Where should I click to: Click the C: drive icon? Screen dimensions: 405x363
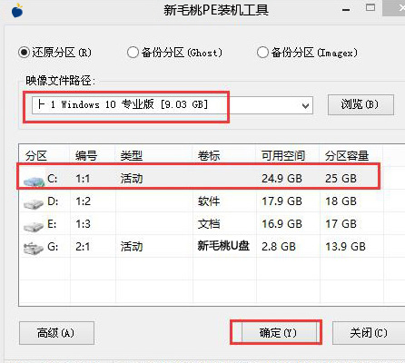pyautogui.click(x=35, y=181)
